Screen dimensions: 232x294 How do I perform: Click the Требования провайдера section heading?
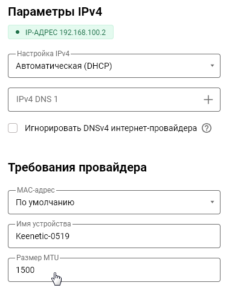(77, 168)
